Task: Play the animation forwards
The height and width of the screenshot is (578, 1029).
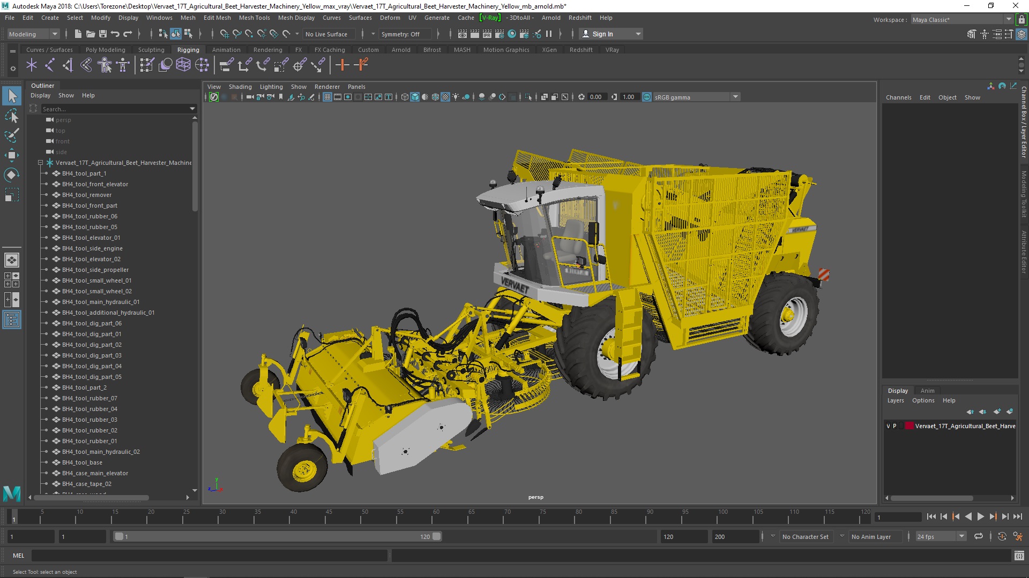Action: point(980,516)
